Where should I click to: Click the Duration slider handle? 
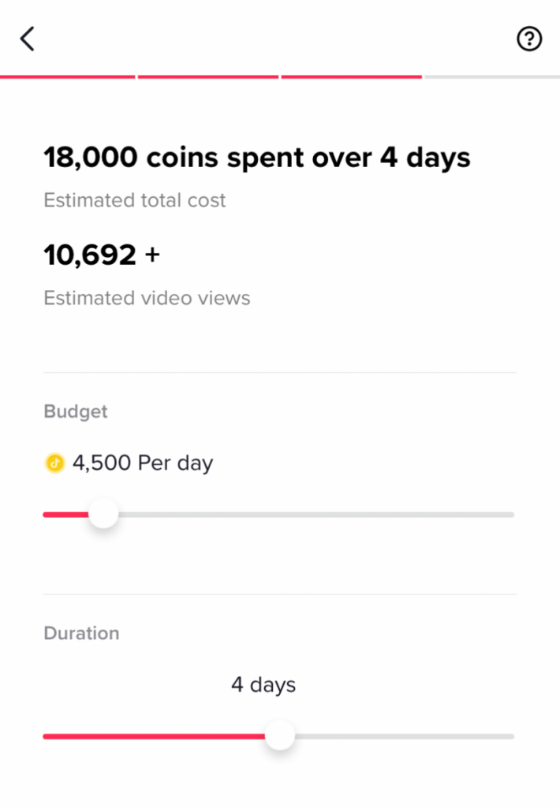tap(279, 736)
